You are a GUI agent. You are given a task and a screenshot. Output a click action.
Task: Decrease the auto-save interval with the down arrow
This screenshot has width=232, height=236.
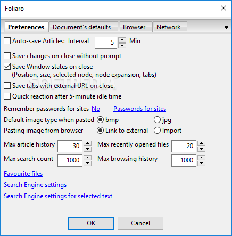(x=122, y=46)
